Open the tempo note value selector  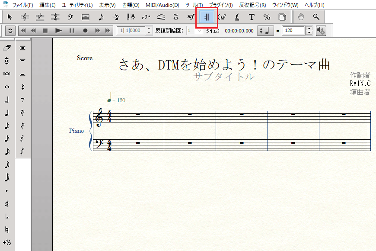[266, 31]
